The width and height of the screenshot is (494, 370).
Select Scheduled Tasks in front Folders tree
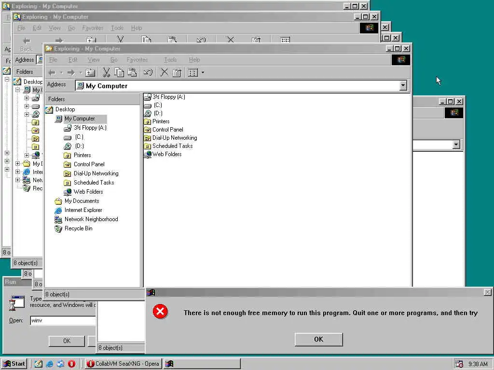(x=94, y=183)
